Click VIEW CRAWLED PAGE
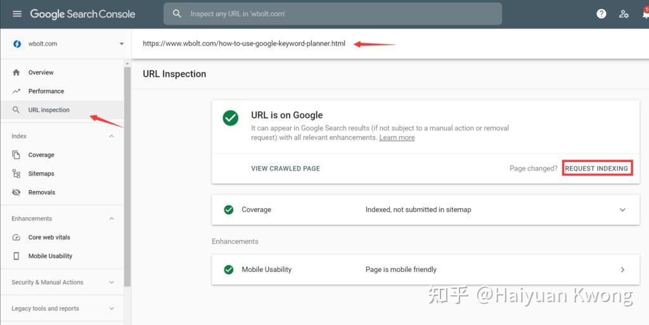This screenshot has height=325, width=649. click(285, 169)
